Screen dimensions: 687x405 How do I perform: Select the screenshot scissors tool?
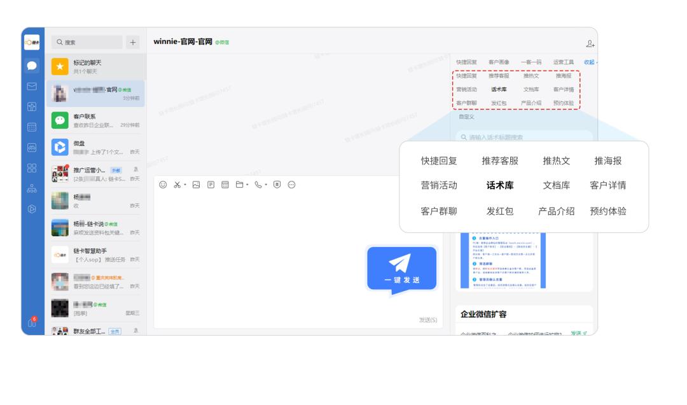tap(177, 184)
